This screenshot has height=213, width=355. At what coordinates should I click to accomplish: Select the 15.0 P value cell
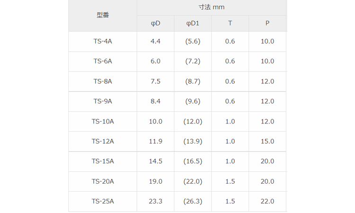[x=267, y=141]
